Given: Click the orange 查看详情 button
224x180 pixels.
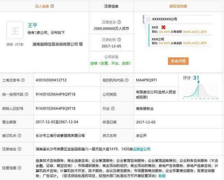Looking at the screenshot, I should pyautogui.click(x=178, y=61).
